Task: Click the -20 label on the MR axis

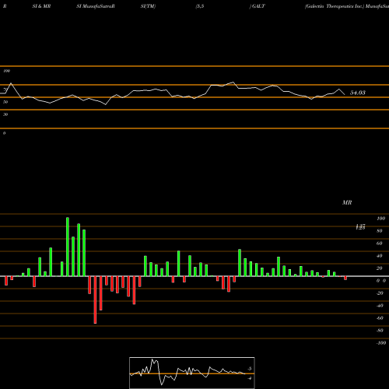Action: tap(380, 293)
